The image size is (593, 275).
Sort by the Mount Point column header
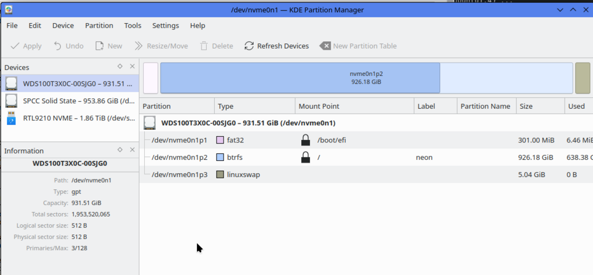tap(355, 107)
